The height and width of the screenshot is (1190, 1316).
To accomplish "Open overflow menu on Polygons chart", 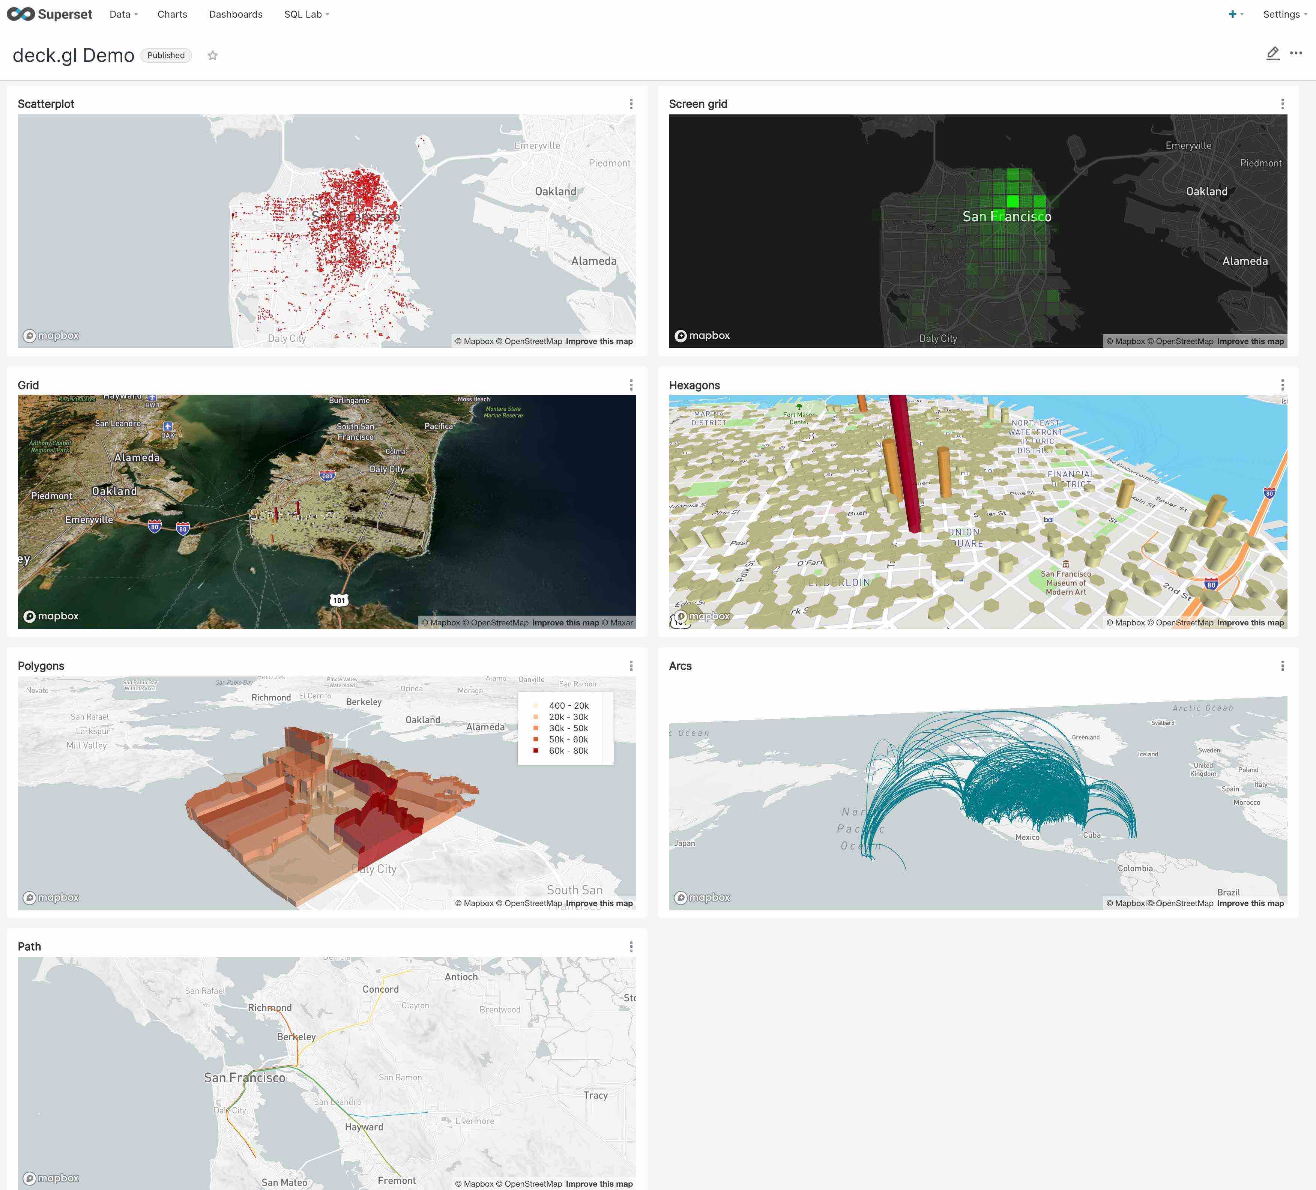I will (632, 666).
